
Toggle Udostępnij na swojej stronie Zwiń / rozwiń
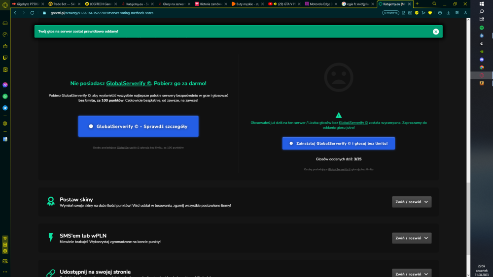[x=412, y=273]
